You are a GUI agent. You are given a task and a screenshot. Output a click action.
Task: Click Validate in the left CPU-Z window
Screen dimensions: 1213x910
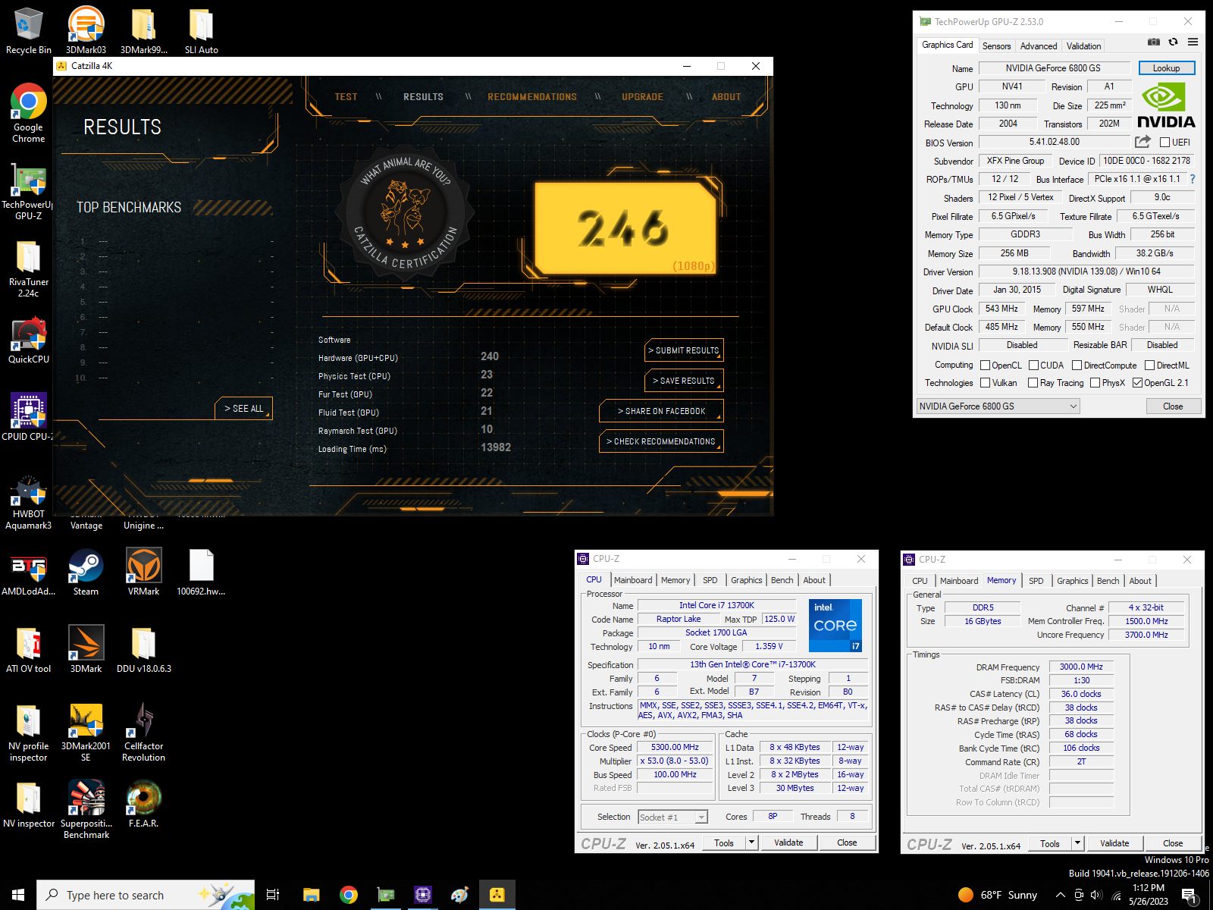pyautogui.click(x=788, y=843)
